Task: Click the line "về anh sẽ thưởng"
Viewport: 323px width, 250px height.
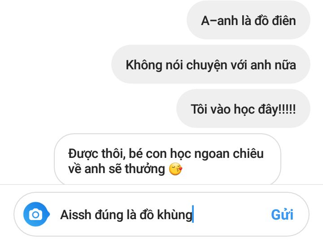Action: point(117,169)
